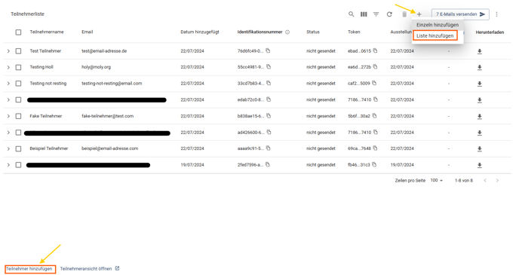Check the box in row dated 19/07/2024

18,165
